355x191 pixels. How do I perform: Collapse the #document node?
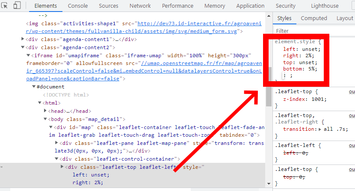point(34,86)
